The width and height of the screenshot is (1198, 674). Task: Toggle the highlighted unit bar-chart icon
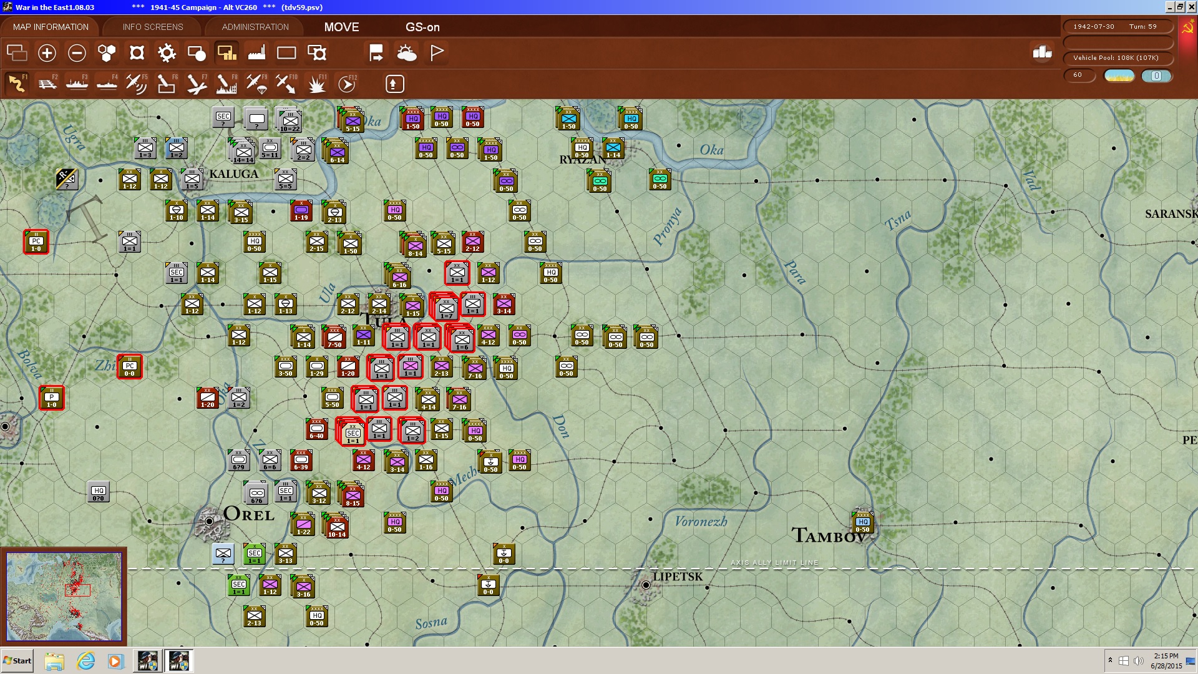tap(226, 53)
